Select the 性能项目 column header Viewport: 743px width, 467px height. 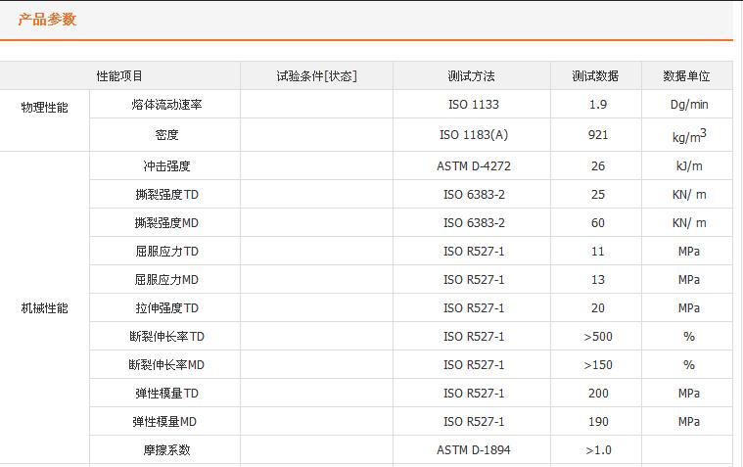point(119,76)
